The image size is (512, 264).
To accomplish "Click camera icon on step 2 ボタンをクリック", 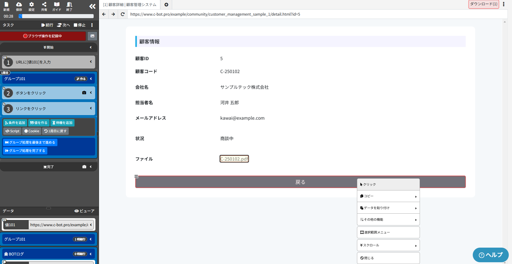I will [84, 93].
